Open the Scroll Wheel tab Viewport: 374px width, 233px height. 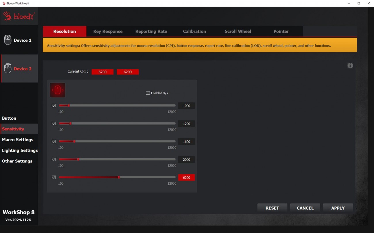point(238,31)
